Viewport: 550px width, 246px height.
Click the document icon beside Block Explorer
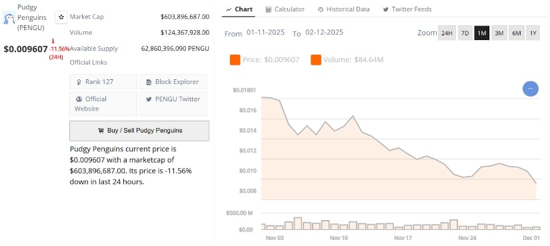(149, 82)
